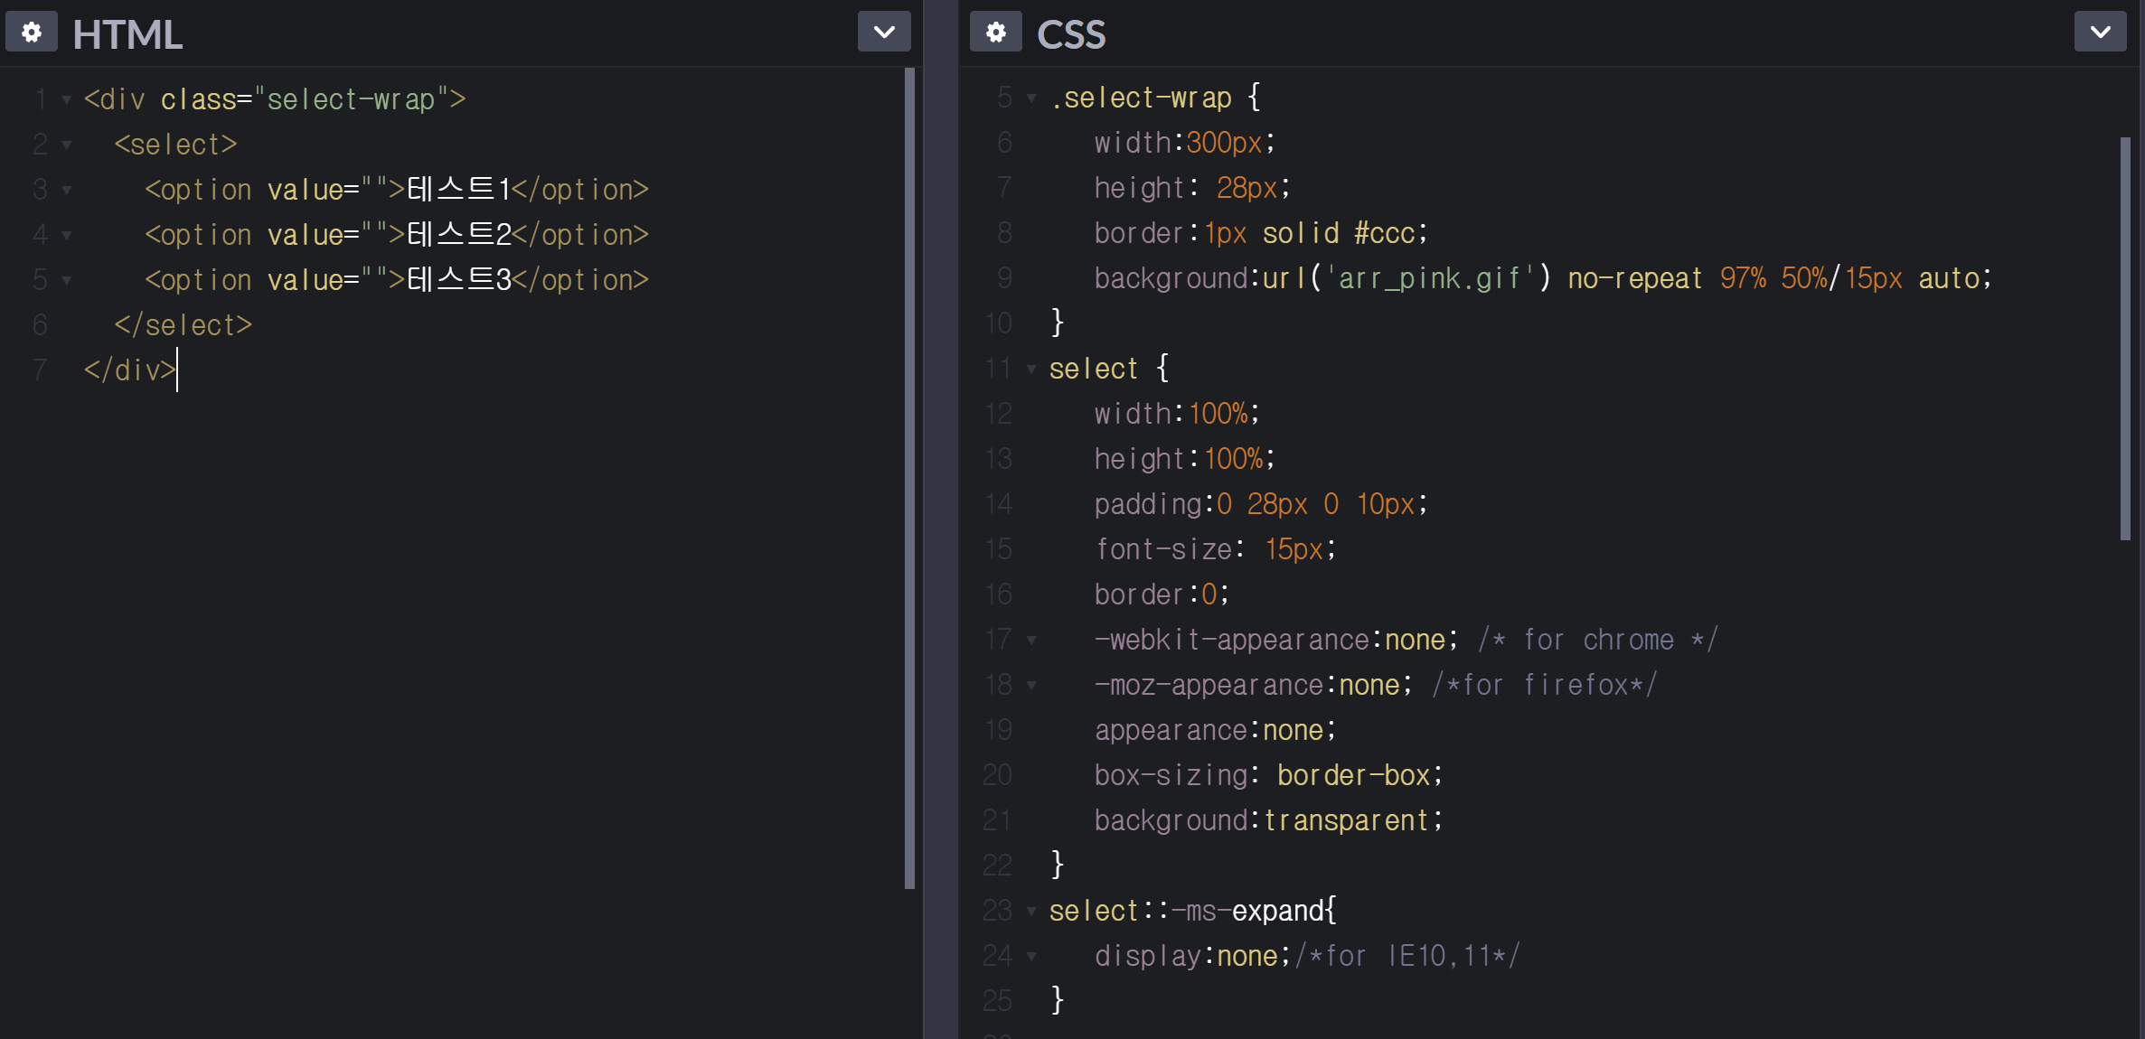Viewport: 2145px width, 1039px height.
Task: Collapse the select::-ms-expand rule
Action: pos(1031,911)
